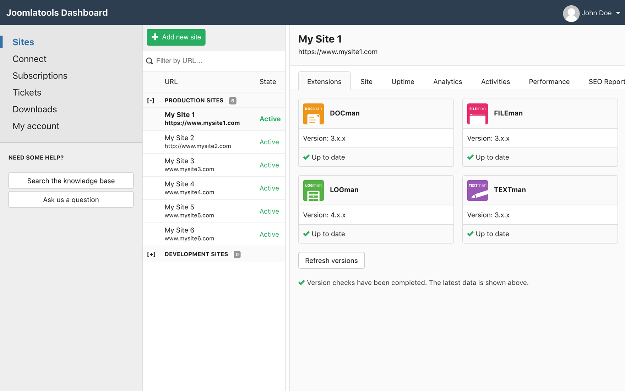625x391 pixels.
Task: Open Subscriptions in the sidebar
Action: [40, 76]
